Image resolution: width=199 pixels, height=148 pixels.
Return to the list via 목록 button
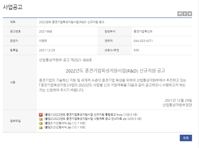186,138
